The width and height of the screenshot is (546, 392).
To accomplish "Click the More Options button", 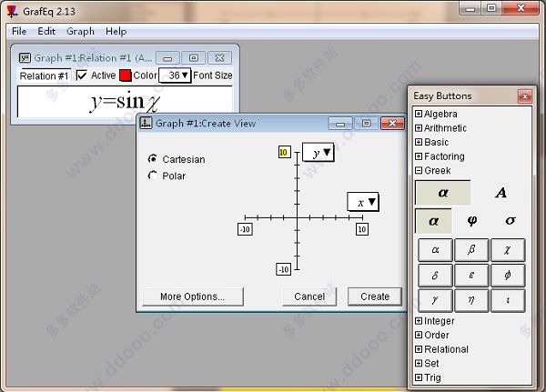I will pos(193,297).
